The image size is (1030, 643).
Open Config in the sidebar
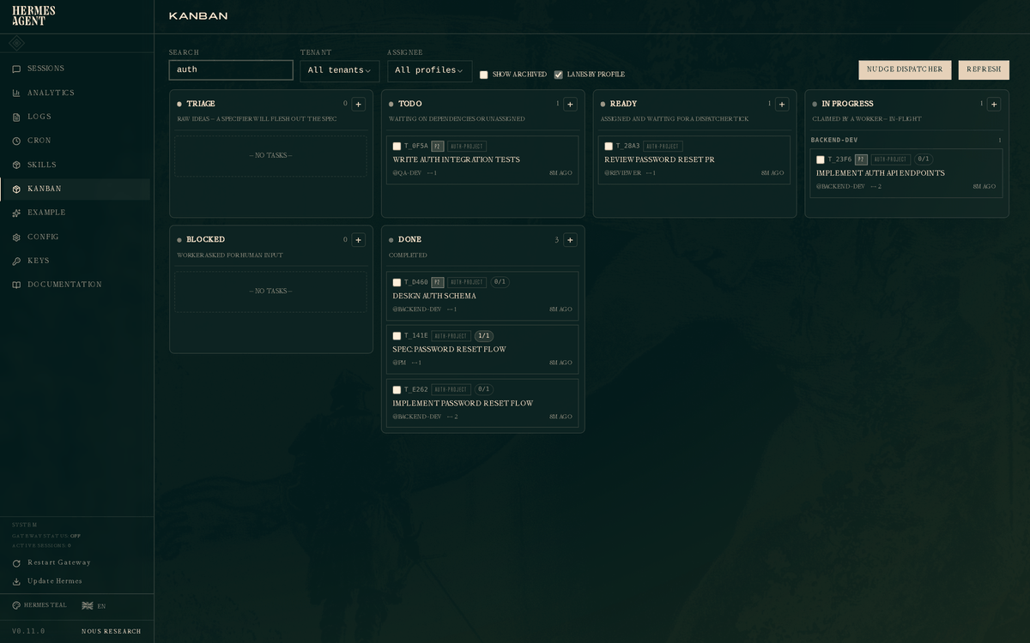tap(75, 237)
